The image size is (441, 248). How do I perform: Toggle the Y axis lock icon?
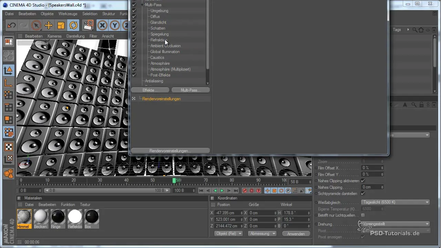tap(115, 25)
